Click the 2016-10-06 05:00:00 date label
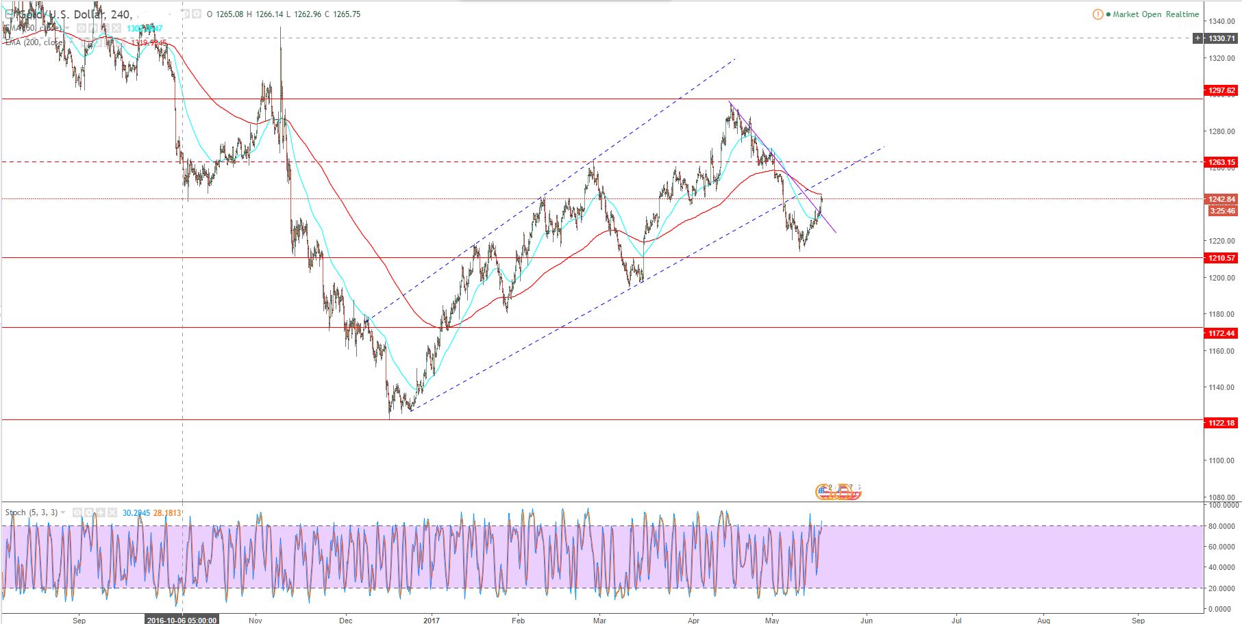The width and height of the screenshot is (1242, 624). coord(182,620)
